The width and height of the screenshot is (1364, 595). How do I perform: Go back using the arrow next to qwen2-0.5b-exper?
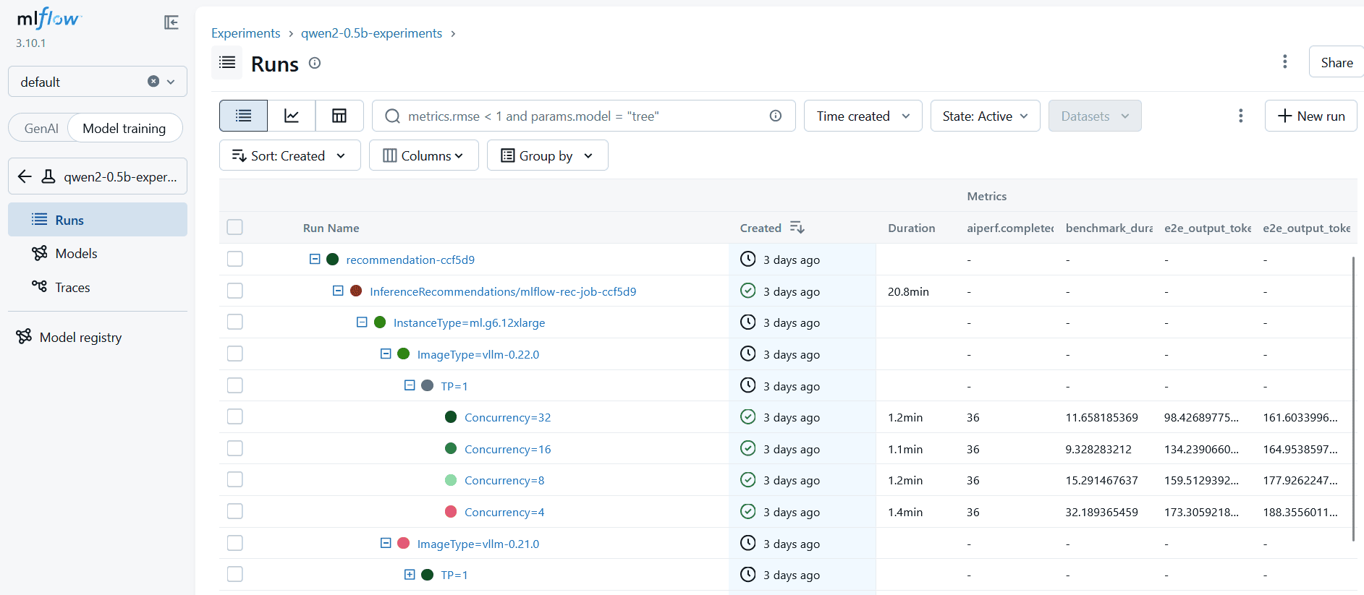25,176
